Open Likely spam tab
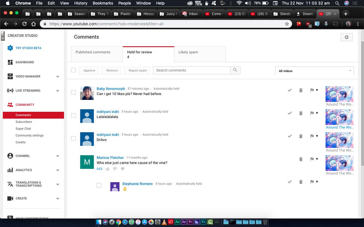The image size is (364, 227). coord(200,54)
